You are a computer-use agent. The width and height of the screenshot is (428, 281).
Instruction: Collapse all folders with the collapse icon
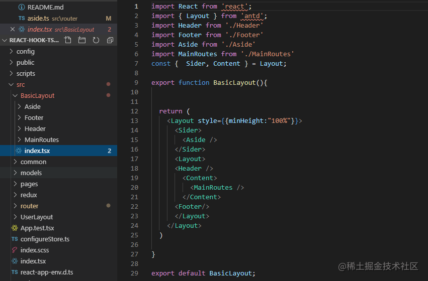(x=110, y=40)
